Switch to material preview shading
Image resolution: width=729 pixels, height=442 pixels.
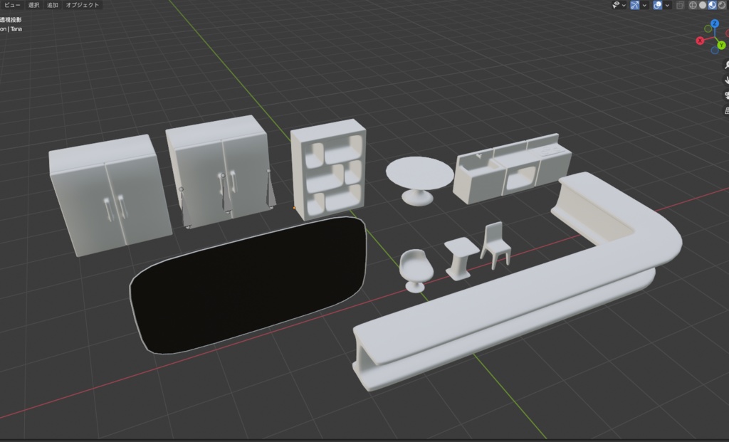click(712, 5)
